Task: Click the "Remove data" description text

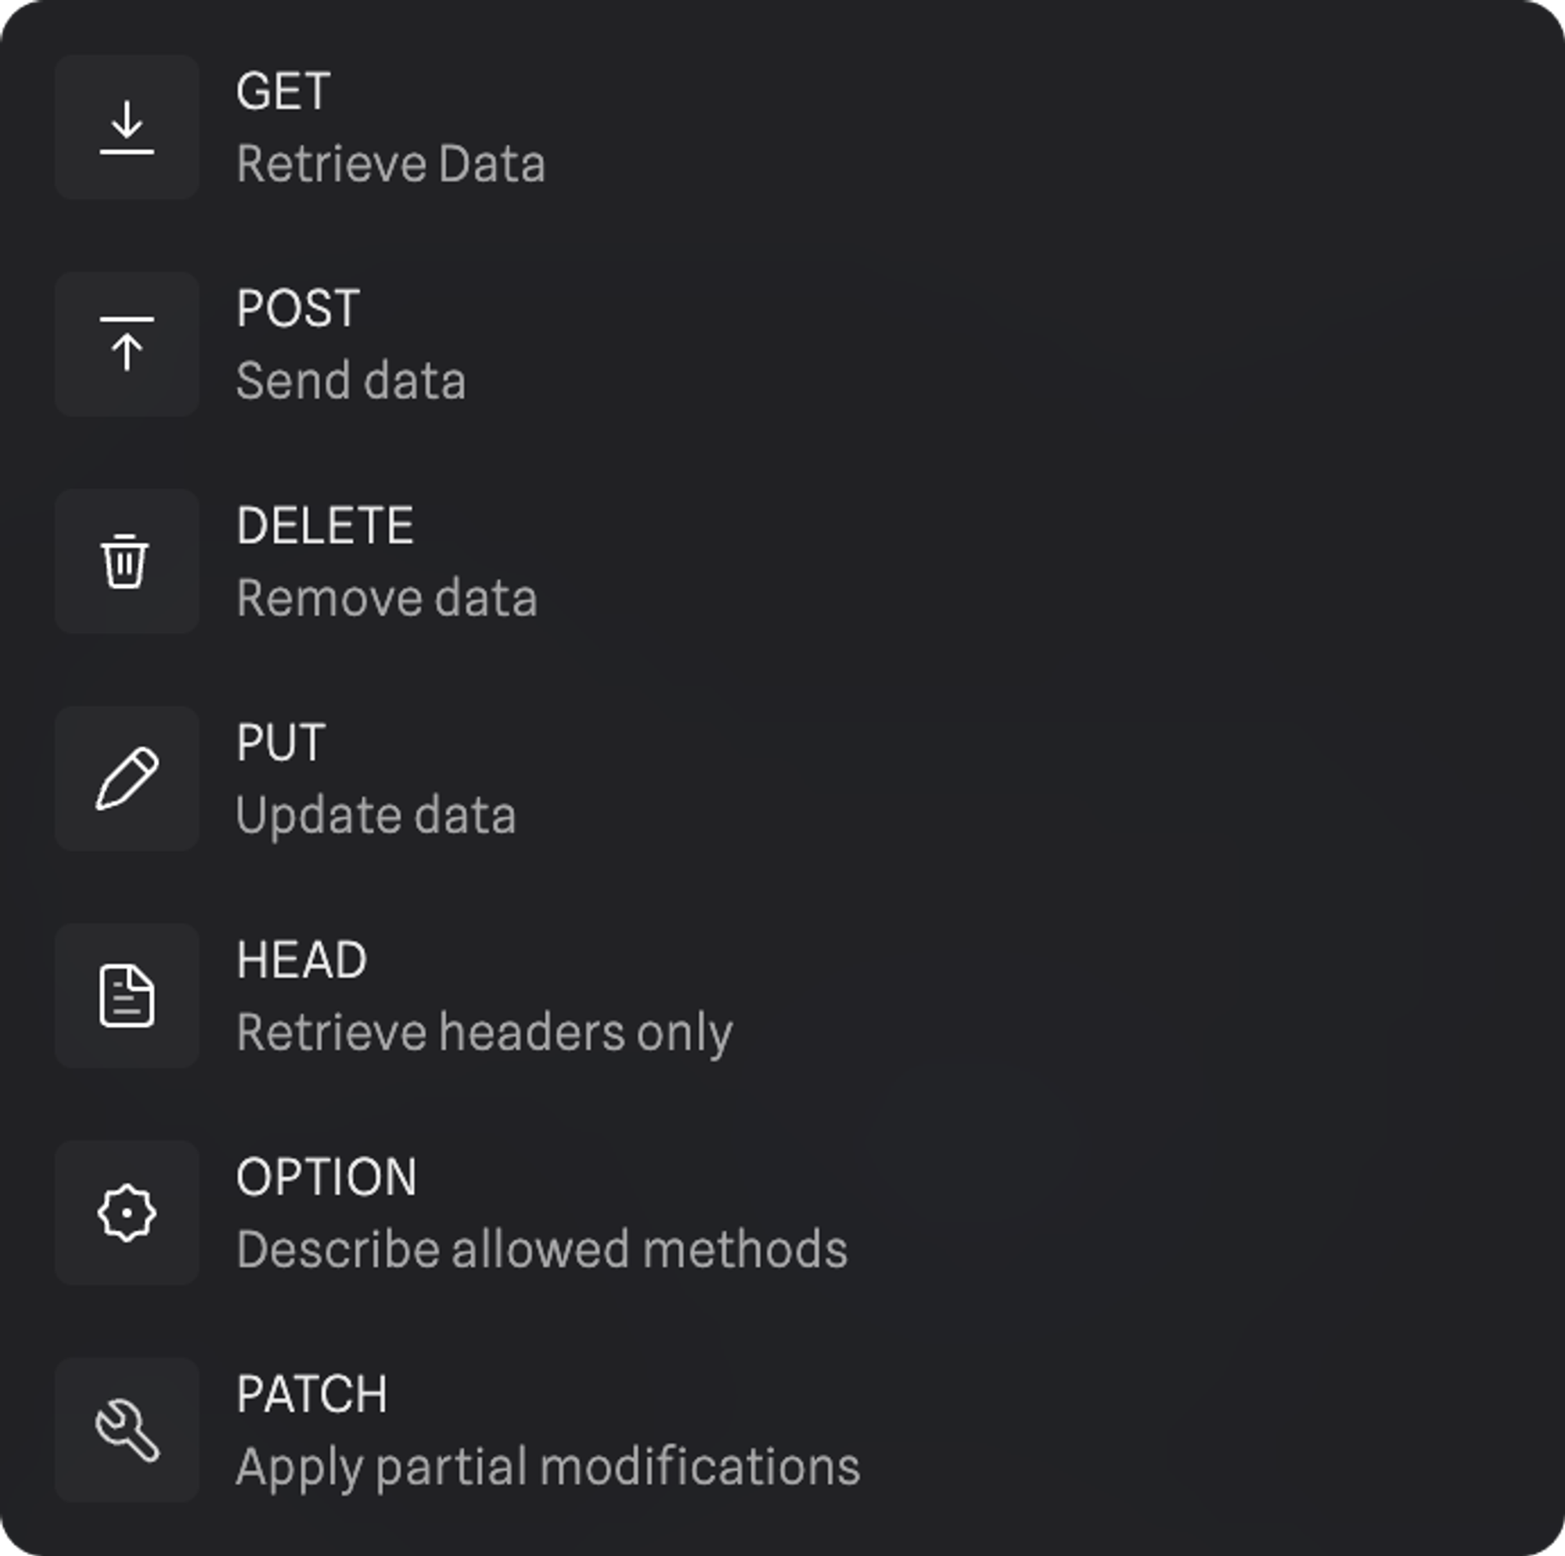Action: point(387,598)
